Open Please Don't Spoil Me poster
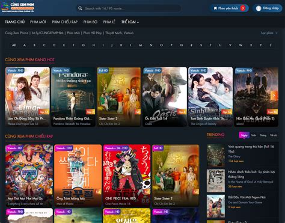 [28, 97]
